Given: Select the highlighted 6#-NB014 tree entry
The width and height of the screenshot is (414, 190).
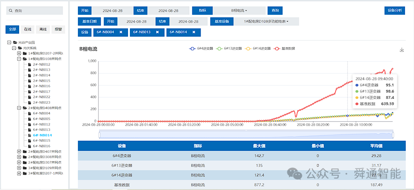Looking at the screenshot, I should tap(42, 135).
